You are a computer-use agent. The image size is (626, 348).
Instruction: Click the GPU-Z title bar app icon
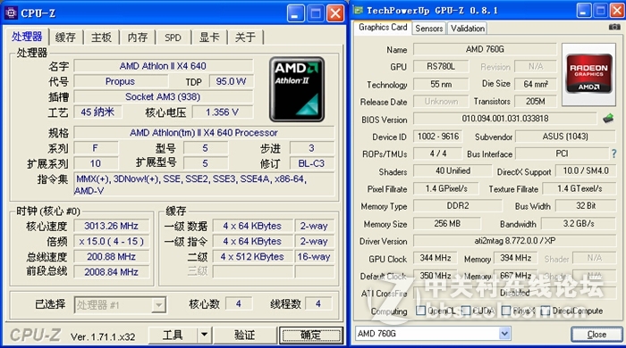pyautogui.click(x=359, y=11)
